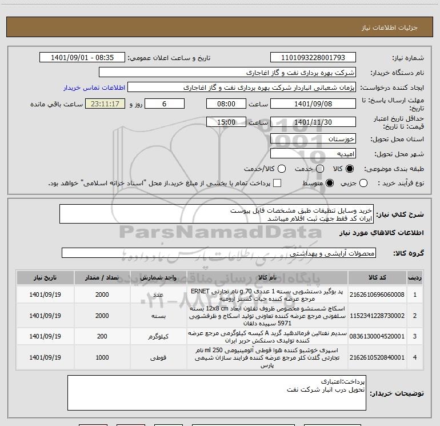
Task: Click the ردیف column header
Action: (415, 278)
